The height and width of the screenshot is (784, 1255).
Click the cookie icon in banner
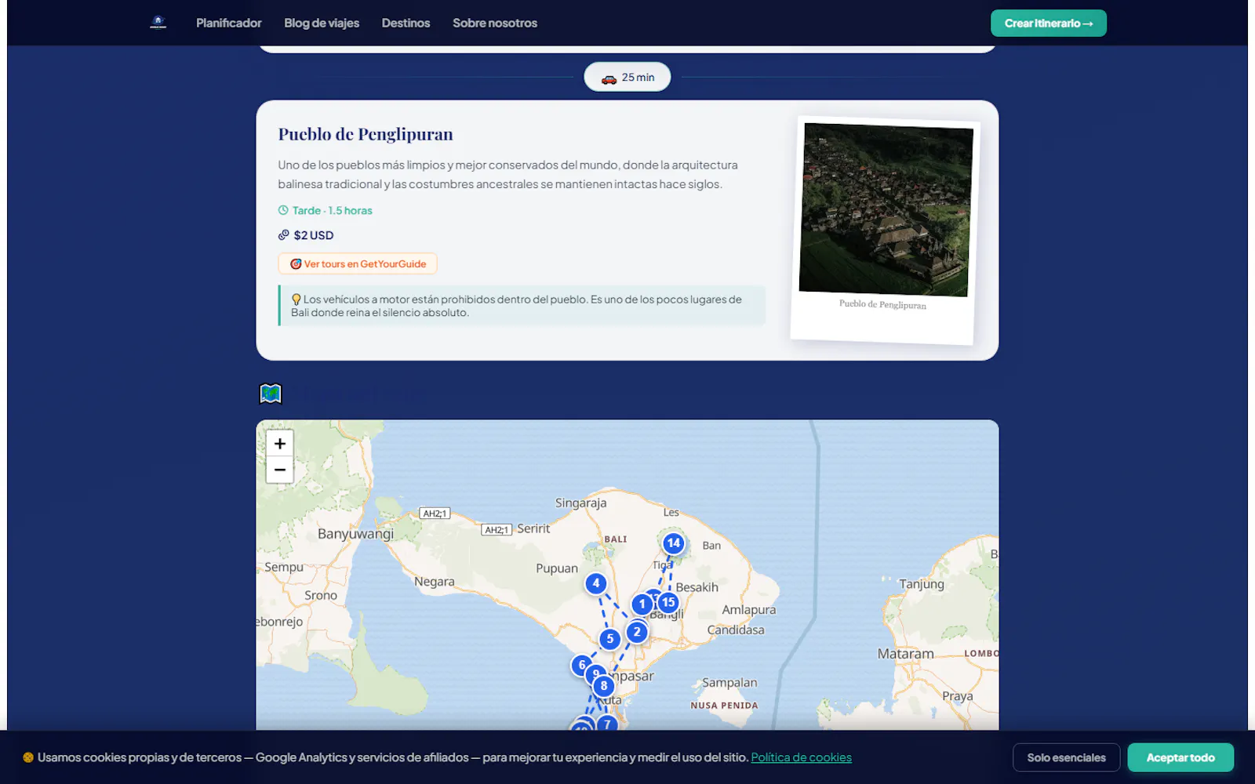pyautogui.click(x=28, y=757)
